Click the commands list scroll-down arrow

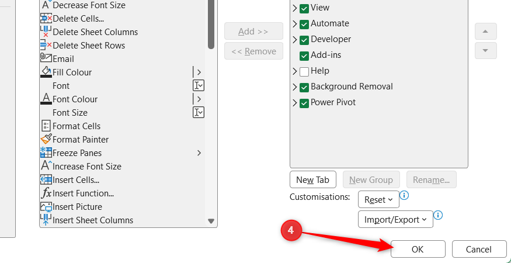click(x=211, y=222)
